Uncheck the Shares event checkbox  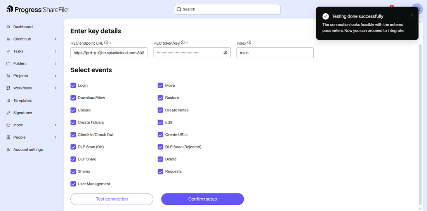pos(73,171)
